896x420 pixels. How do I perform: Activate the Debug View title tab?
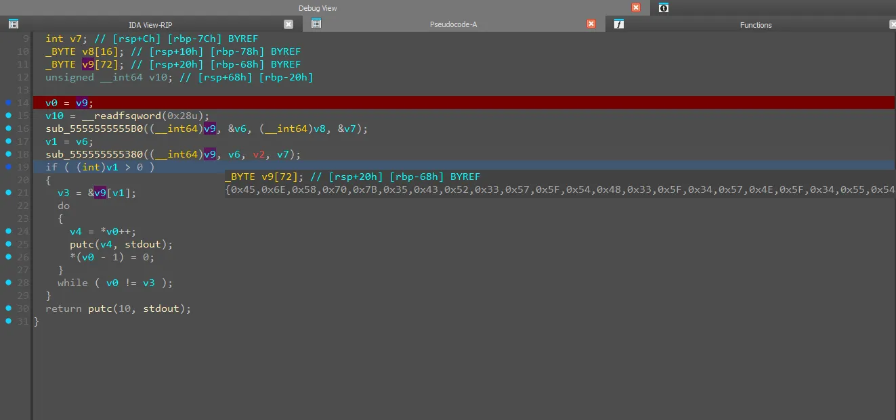tap(318, 8)
